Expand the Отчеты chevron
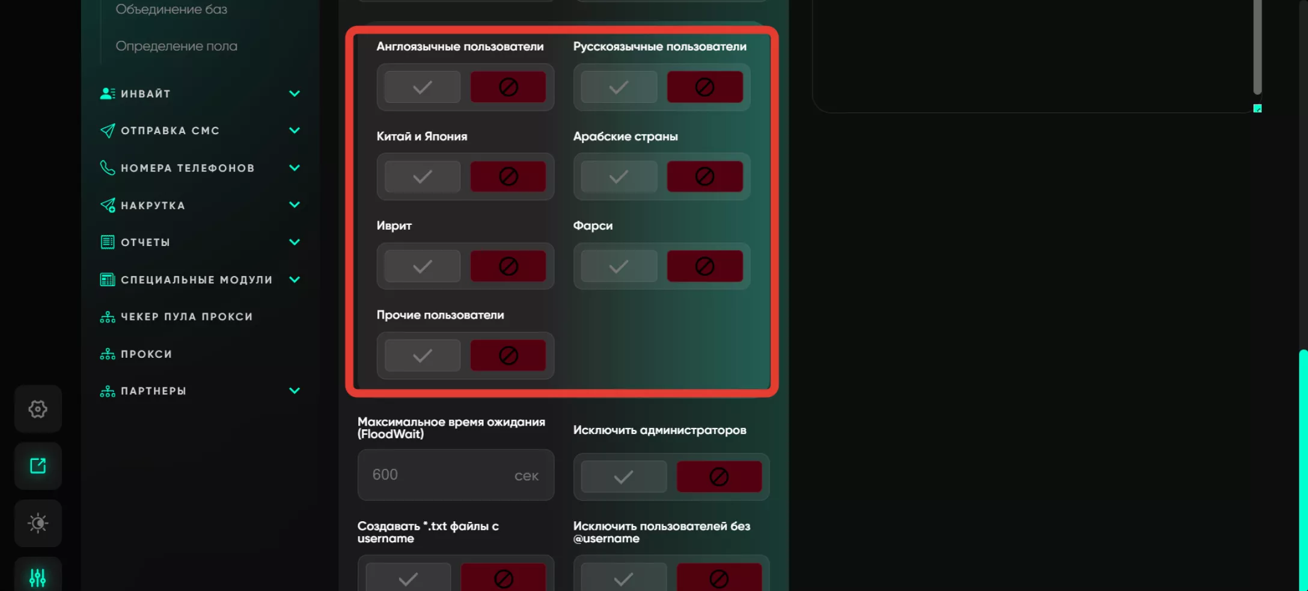The height and width of the screenshot is (591, 1308). pyautogui.click(x=295, y=242)
